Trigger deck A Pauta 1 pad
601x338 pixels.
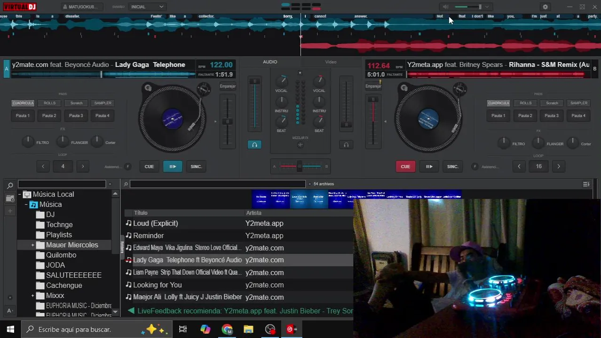23,115
